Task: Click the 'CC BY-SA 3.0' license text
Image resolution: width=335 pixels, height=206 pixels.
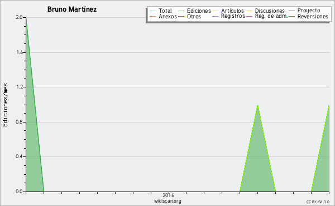Action: point(318,202)
